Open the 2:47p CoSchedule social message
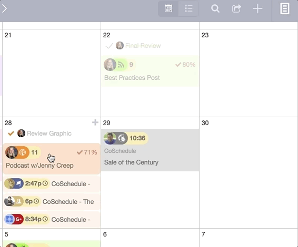Viewport: 298px width, 247px height. pos(52,183)
